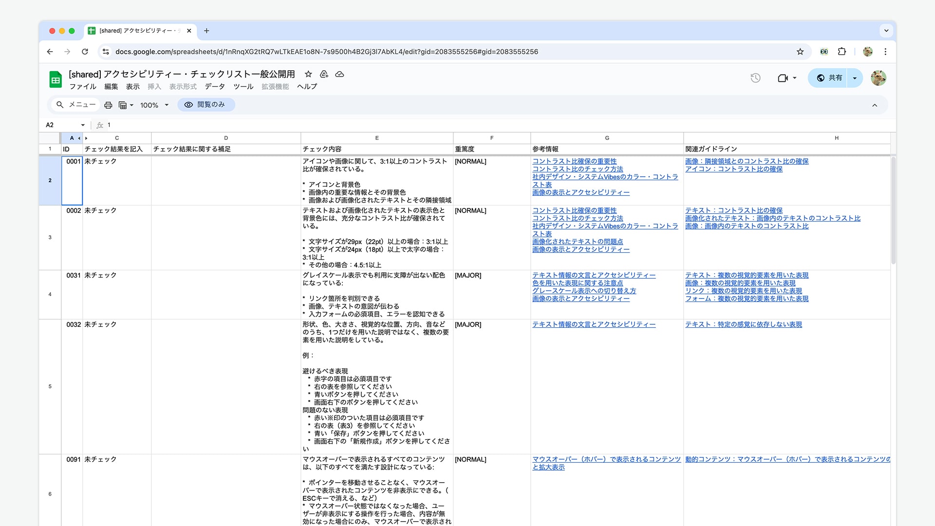
Task: Check the cloud document save status icon
Action: click(339, 74)
